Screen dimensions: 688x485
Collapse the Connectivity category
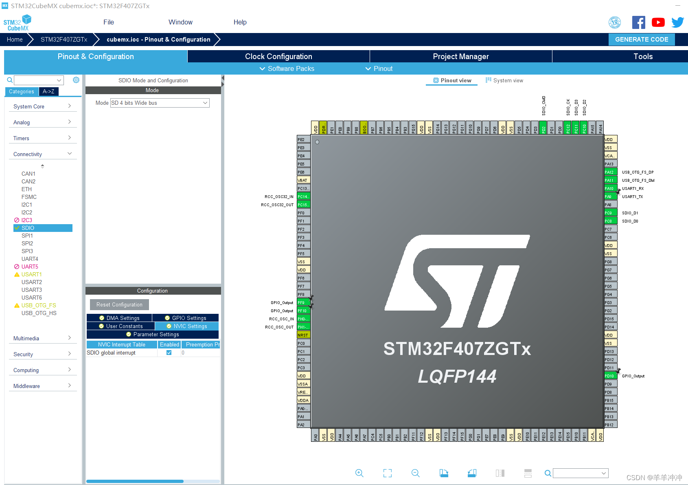(42, 154)
